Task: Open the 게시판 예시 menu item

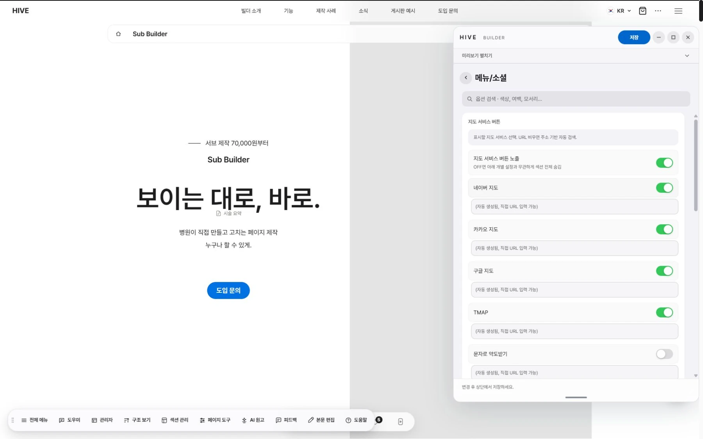Action: 403,11
